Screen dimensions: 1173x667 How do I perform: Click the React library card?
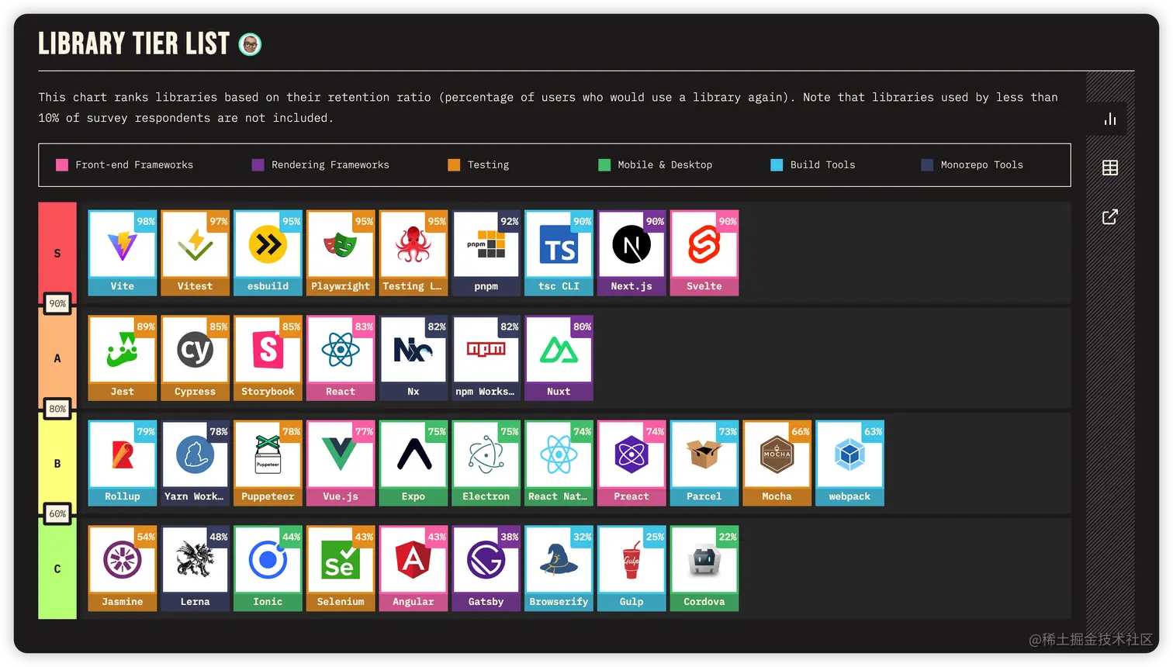[x=341, y=358]
